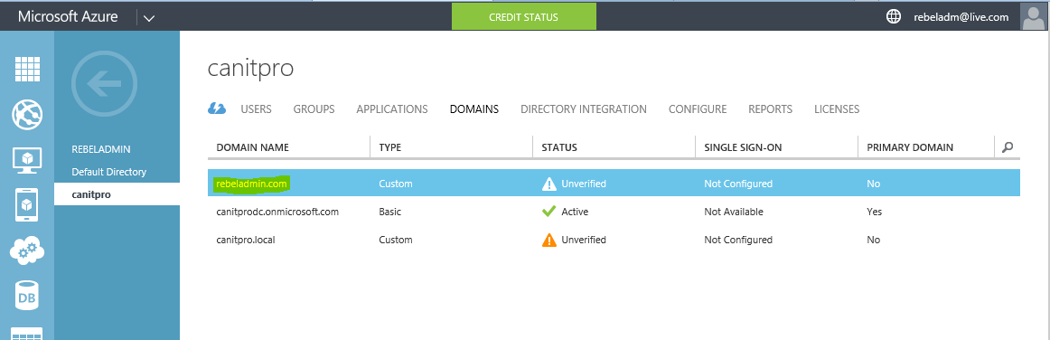Screen dimensions: 1050x340
Task: Open the Virtual Machines sidebar icon
Action: pyautogui.click(x=27, y=160)
